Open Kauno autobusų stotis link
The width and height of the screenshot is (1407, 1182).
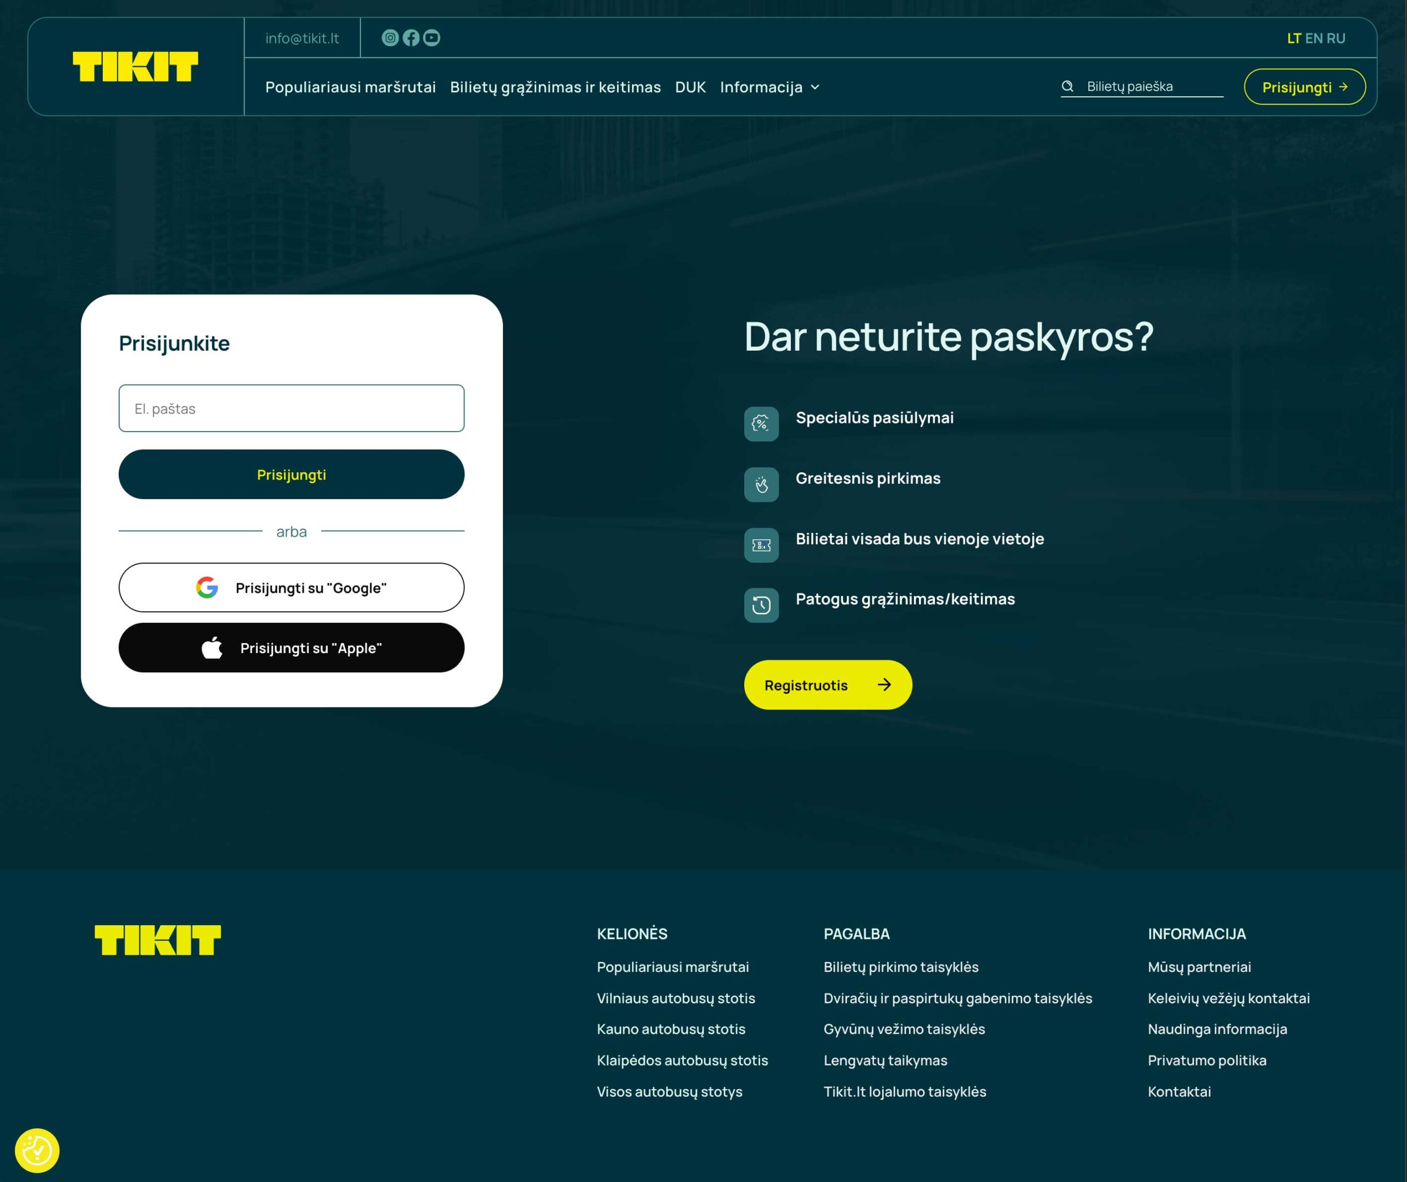click(671, 1029)
